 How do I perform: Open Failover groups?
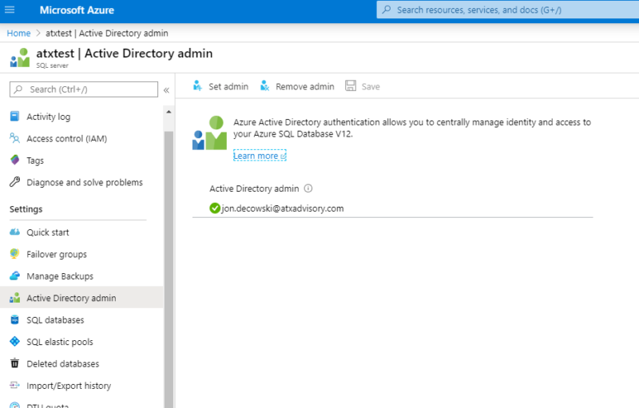57,255
